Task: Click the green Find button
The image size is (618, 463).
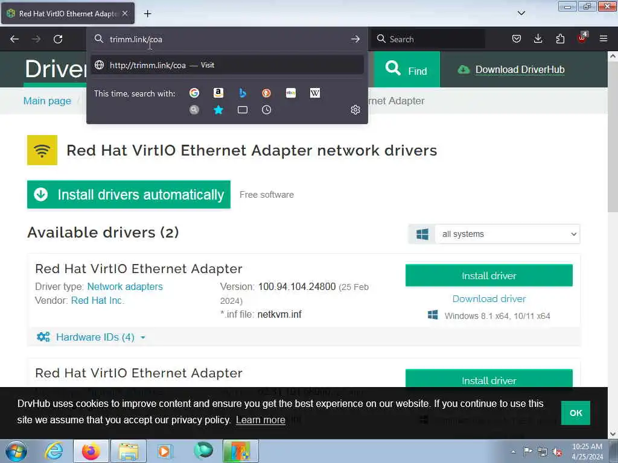Action: 406,70
